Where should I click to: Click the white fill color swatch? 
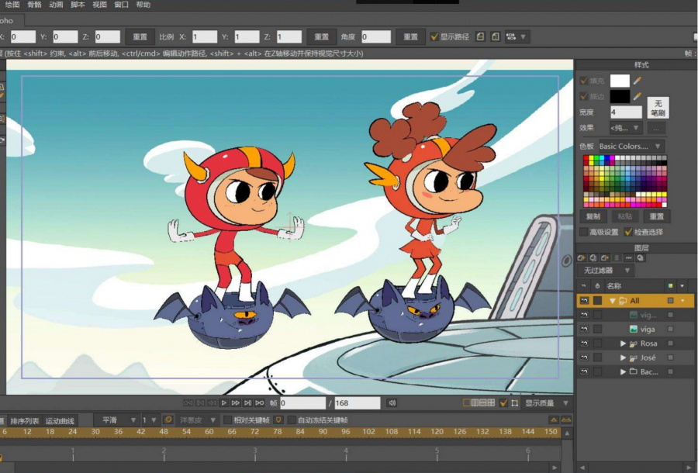(620, 80)
